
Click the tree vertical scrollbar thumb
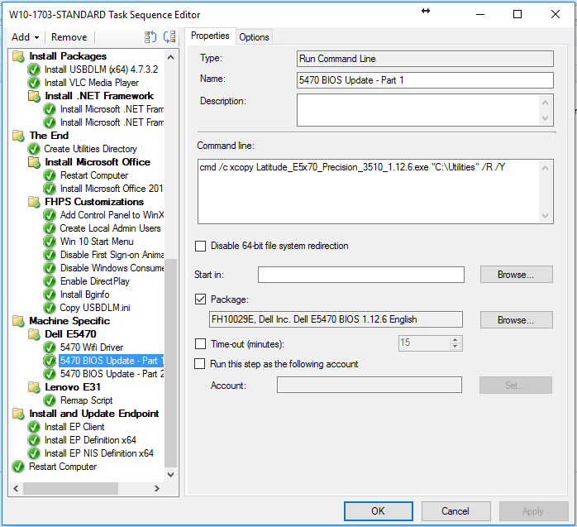coord(171,362)
